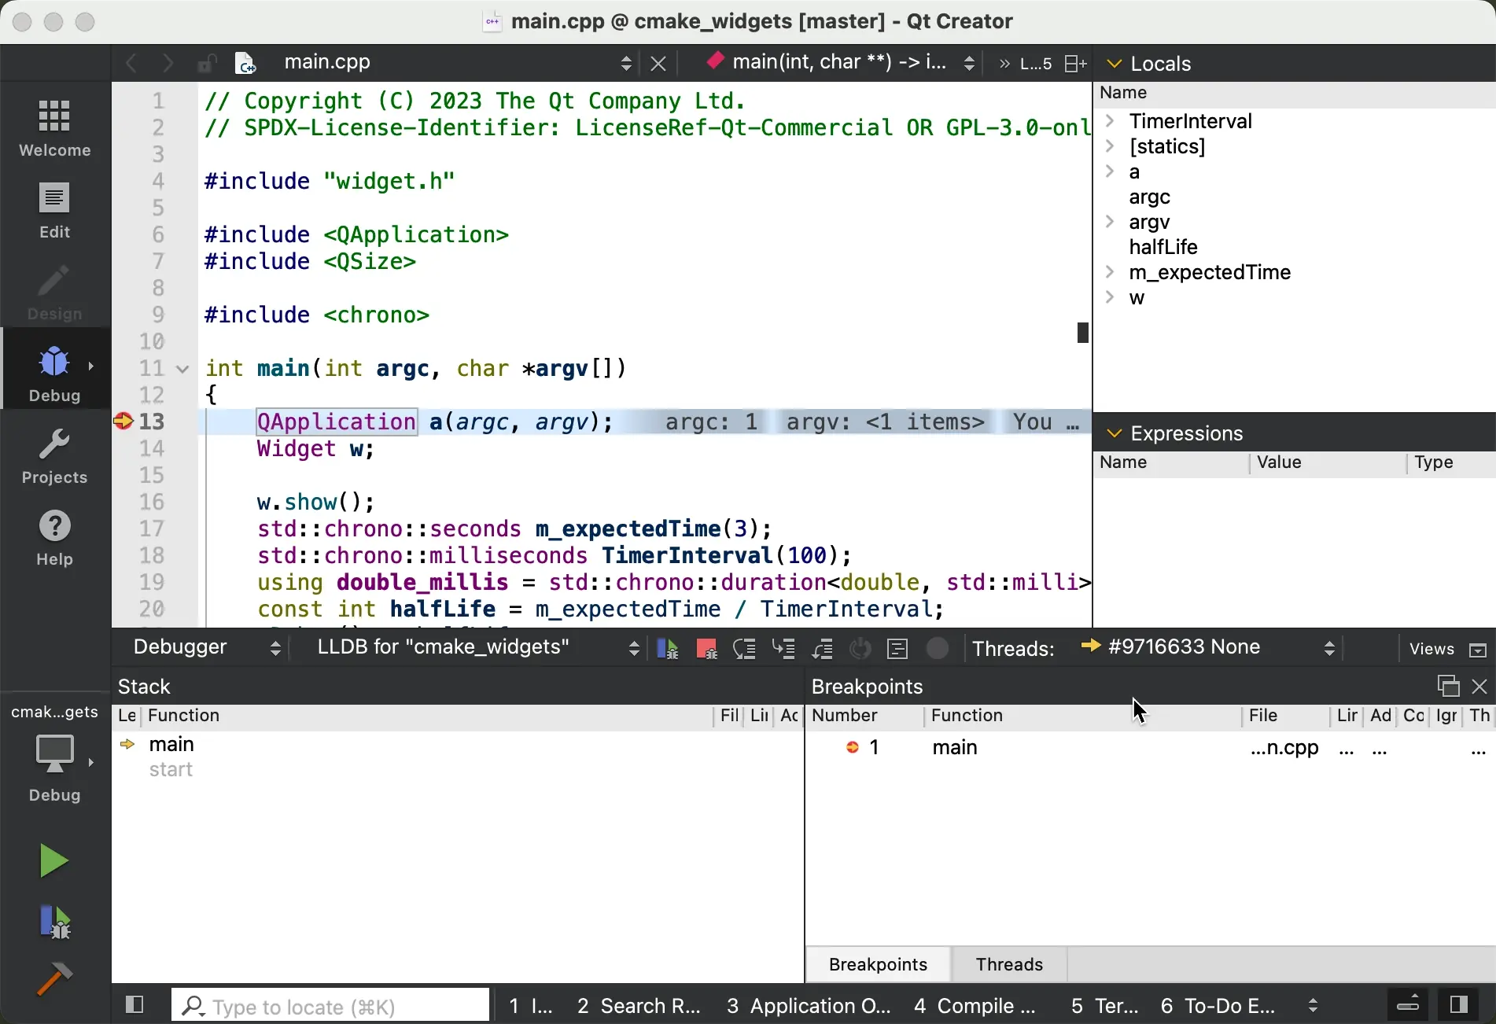Click the Type to locate search field
The image size is (1496, 1024).
click(x=329, y=1005)
